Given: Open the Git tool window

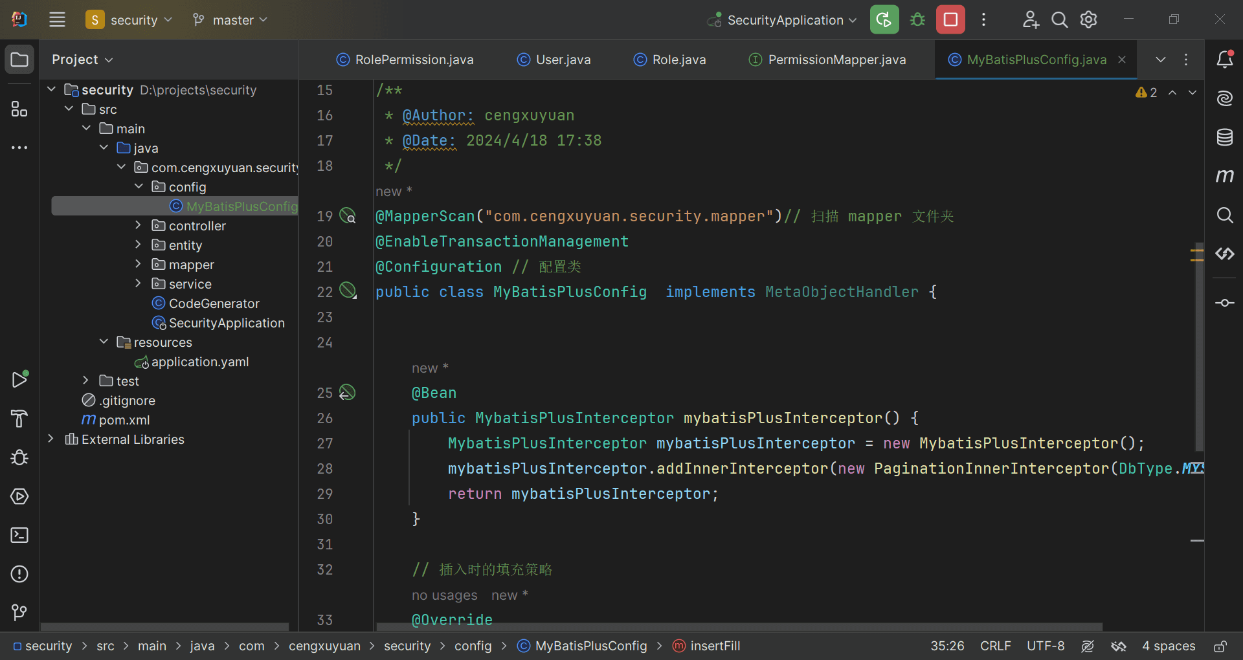Looking at the screenshot, I should pyautogui.click(x=19, y=612).
